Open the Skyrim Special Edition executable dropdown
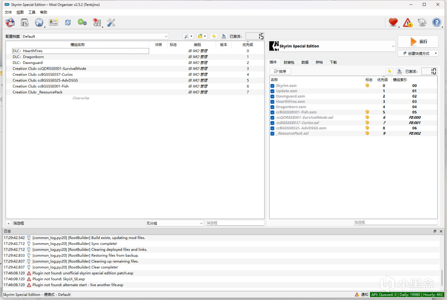The height and width of the screenshot is (300, 447). pyautogui.click(x=332, y=46)
